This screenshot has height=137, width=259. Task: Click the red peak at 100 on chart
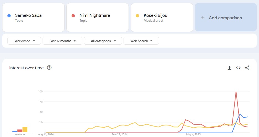point(236,92)
